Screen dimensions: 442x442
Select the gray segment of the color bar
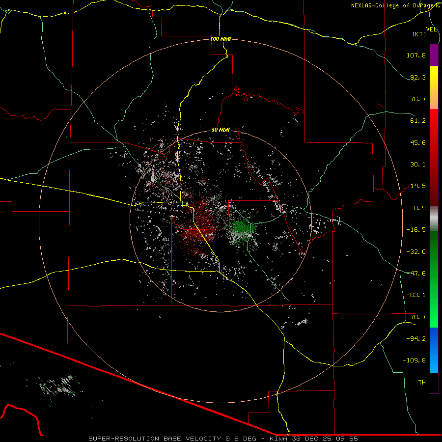coord(434,219)
